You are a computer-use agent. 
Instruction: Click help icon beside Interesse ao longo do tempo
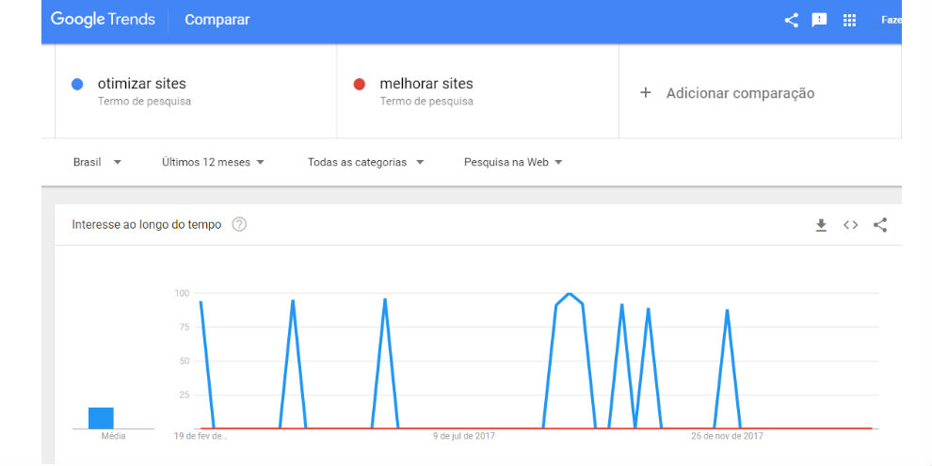click(x=239, y=225)
